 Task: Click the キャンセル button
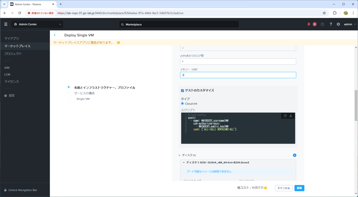click(284, 188)
